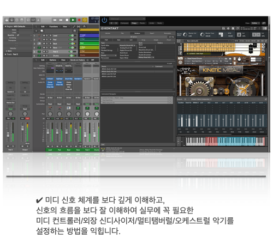The image size is (273, 245).
Task: Open the New (default) multi rack dropdown
Action: point(207,41)
